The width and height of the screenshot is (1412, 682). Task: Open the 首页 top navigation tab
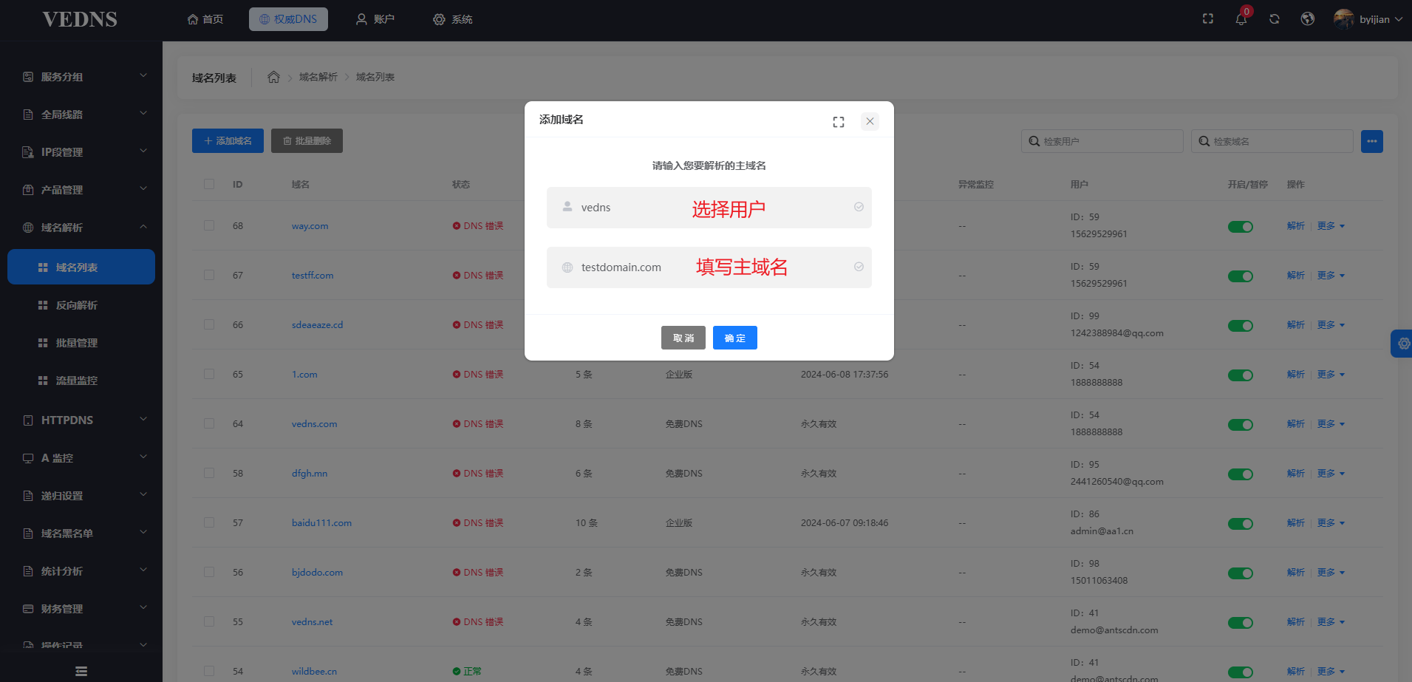tap(205, 19)
